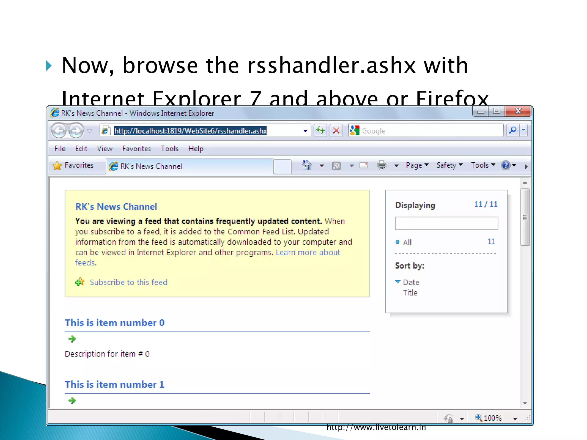This screenshot has width=587, height=440.
Task: Expand the address bar history dropdown
Action: (305, 131)
